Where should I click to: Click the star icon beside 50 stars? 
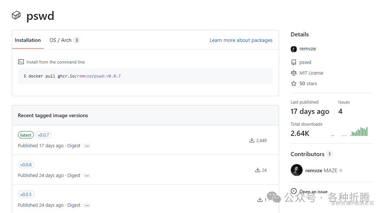point(294,83)
